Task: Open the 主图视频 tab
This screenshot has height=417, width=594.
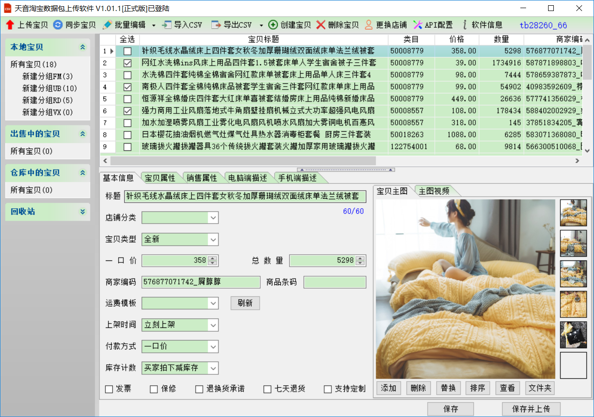Action: pos(434,191)
